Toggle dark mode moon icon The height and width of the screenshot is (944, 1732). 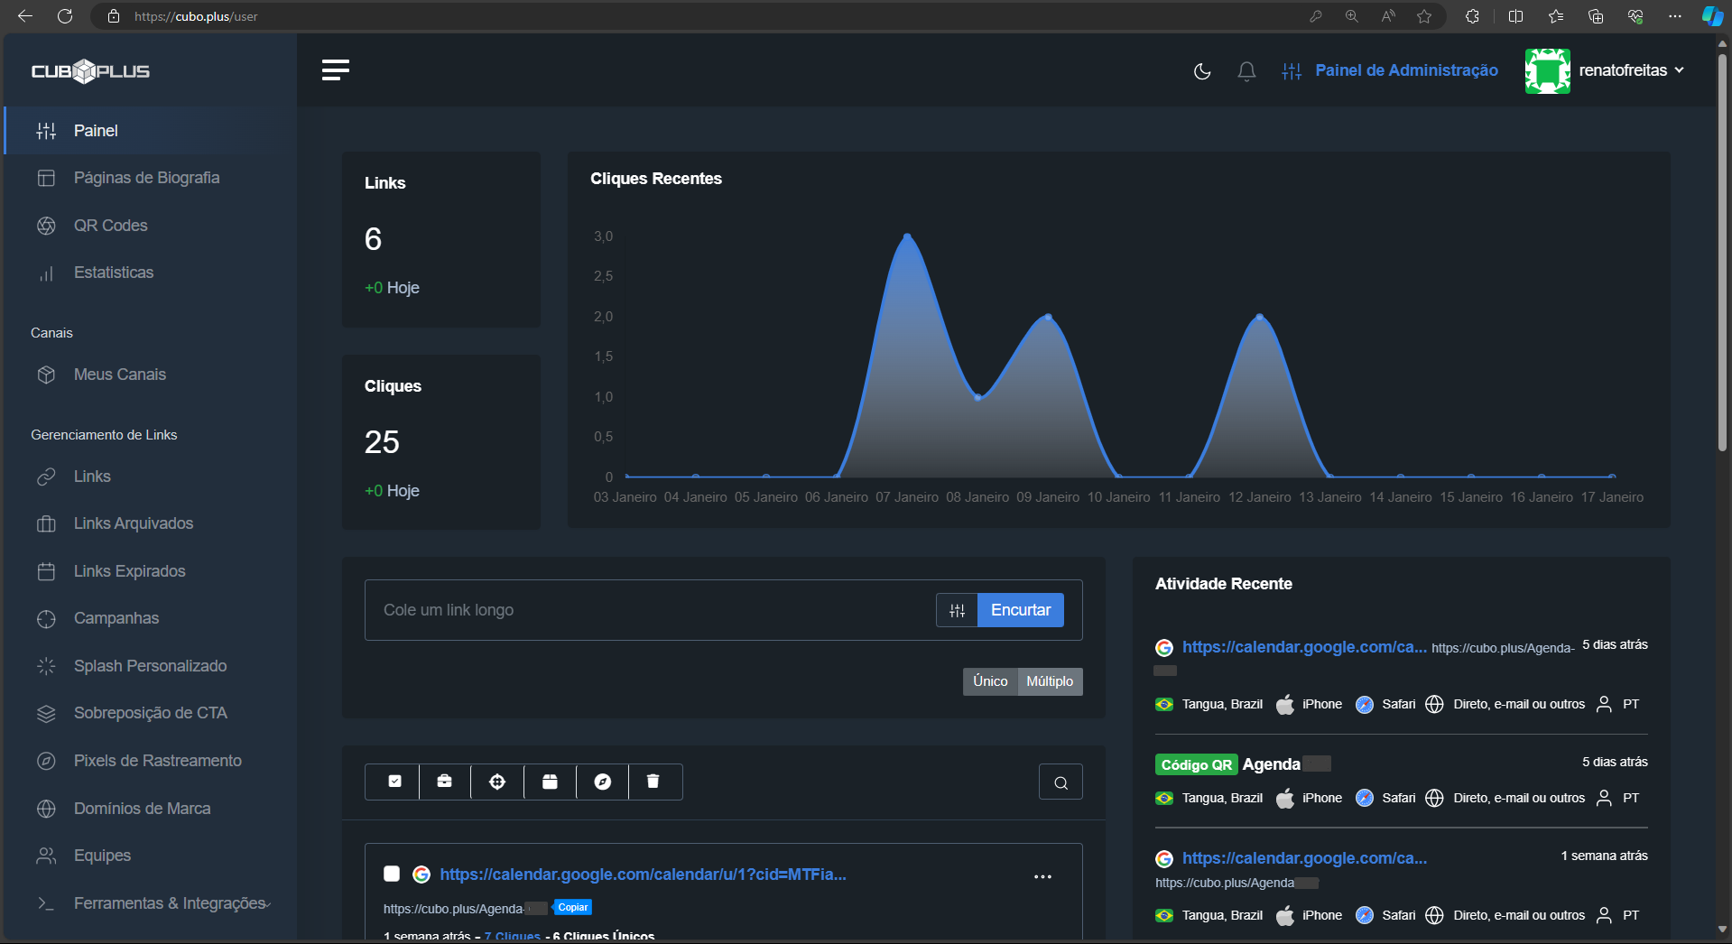coord(1202,71)
